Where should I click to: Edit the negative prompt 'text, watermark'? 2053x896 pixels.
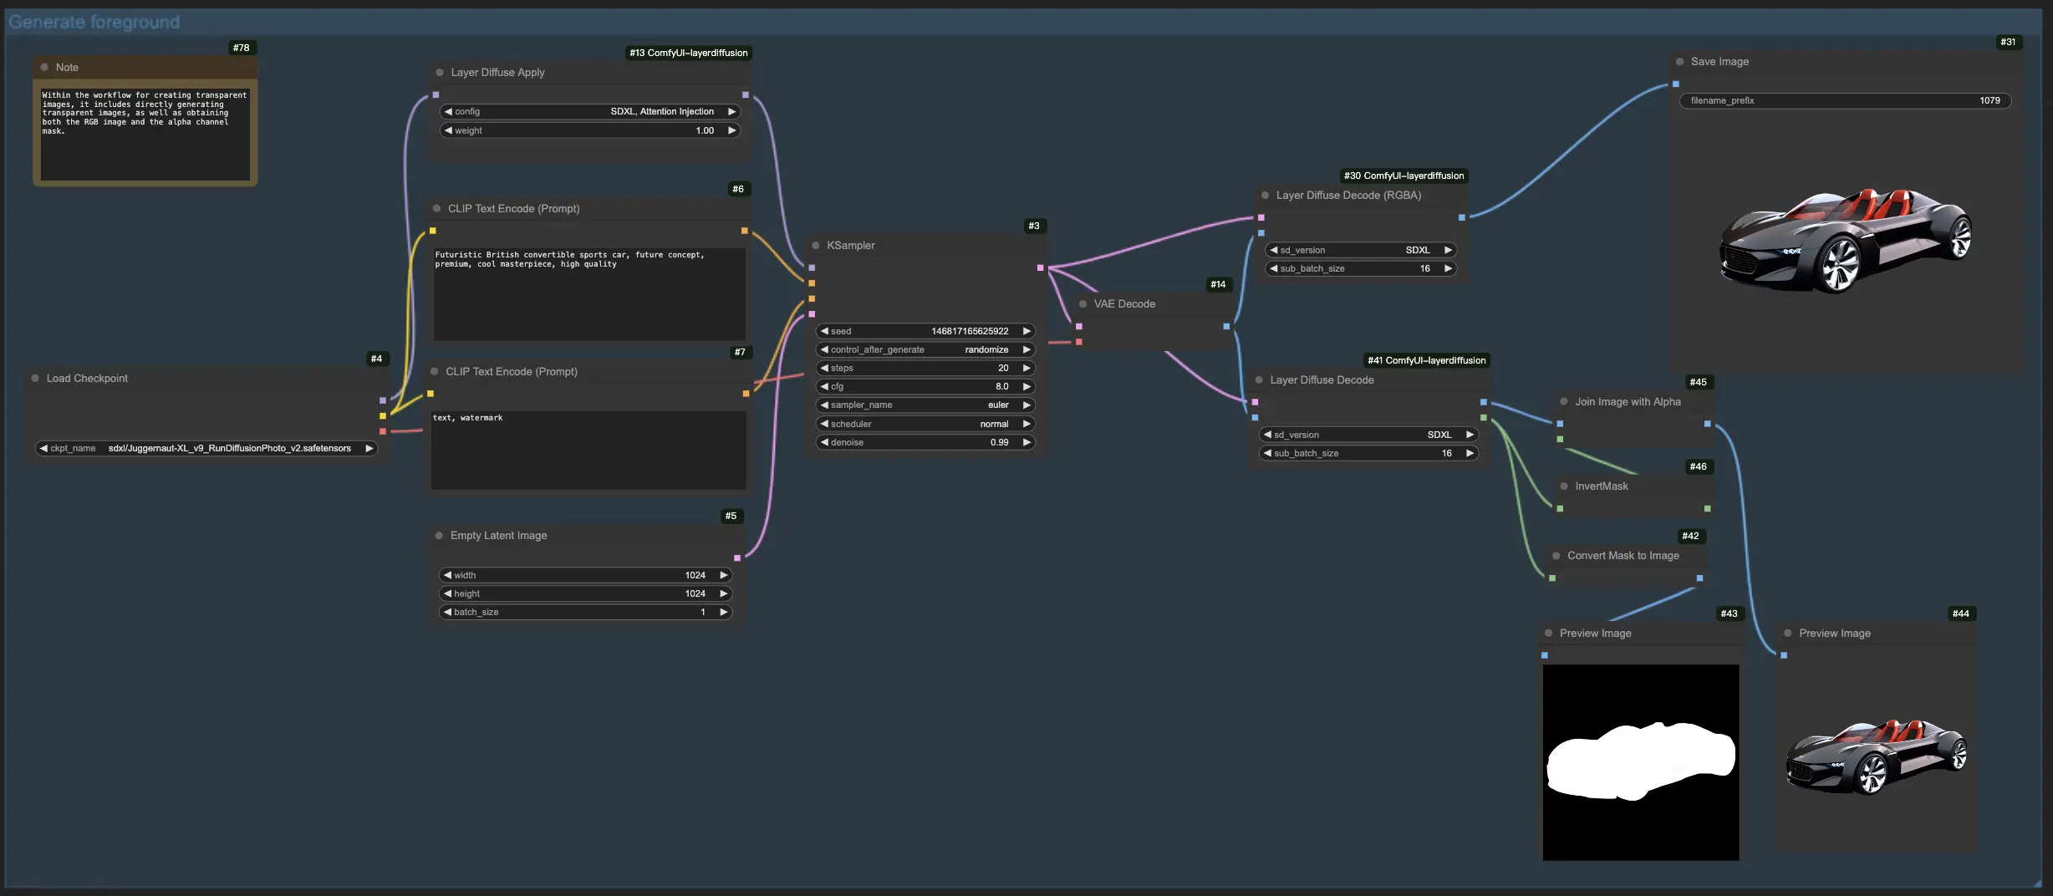[588, 450]
